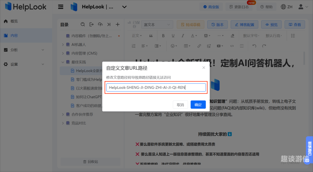Confirm the URL path with 确定
This screenshot has height=172, width=313.
point(198,105)
